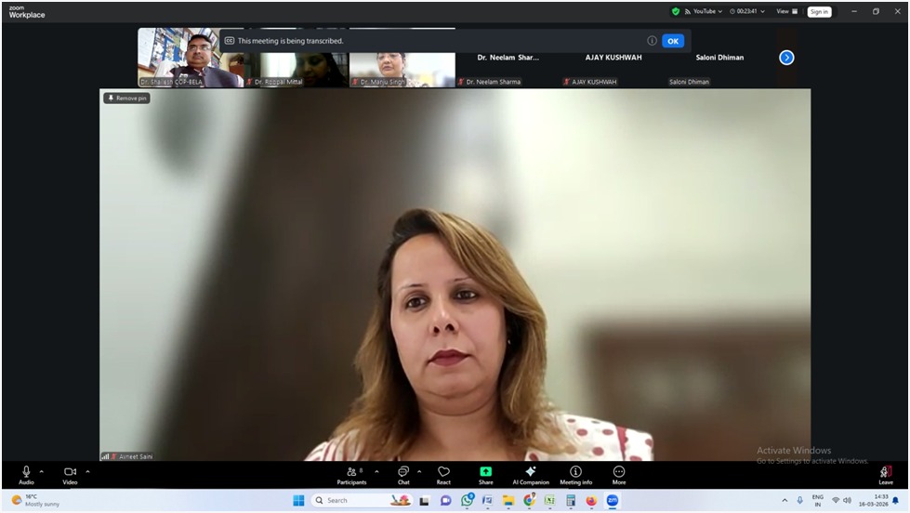Show Meeting info

(x=575, y=474)
